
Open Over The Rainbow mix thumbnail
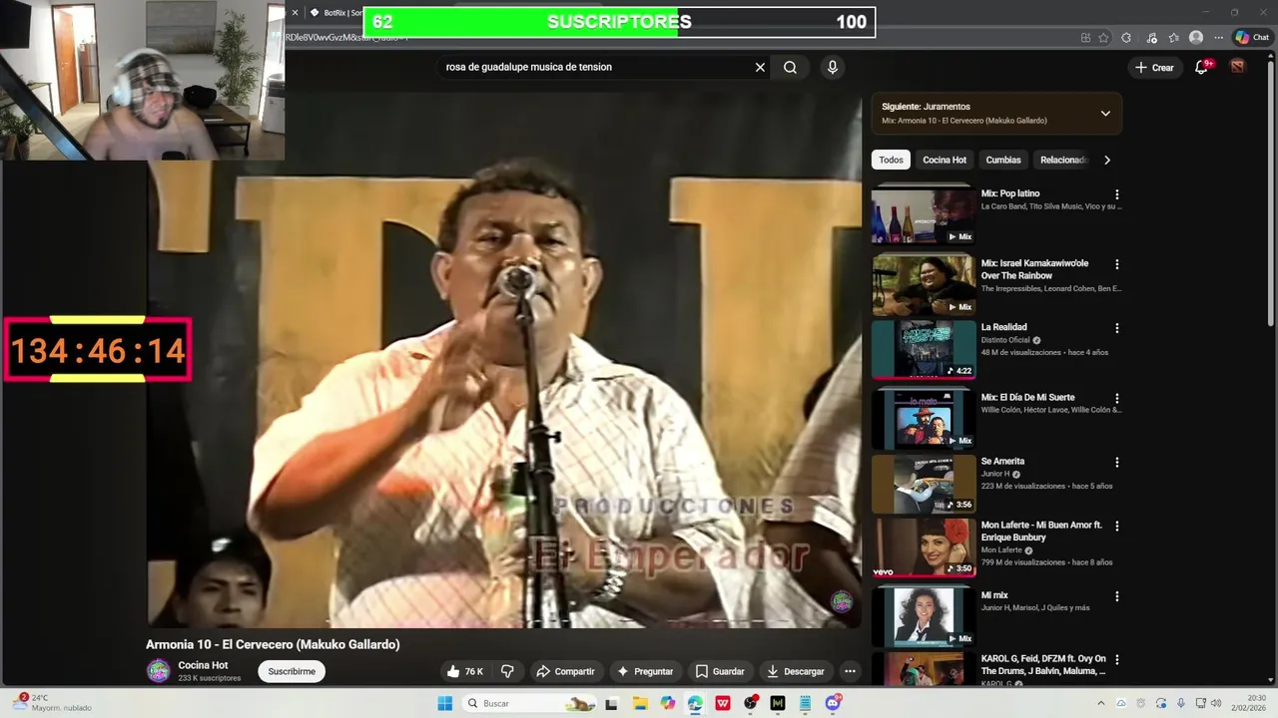pyautogui.click(x=924, y=284)
